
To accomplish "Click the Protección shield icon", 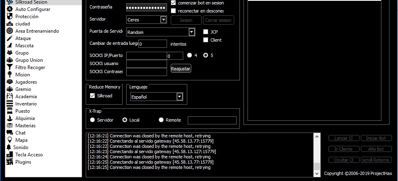I will pyautogui.click(x=10, y=17).
